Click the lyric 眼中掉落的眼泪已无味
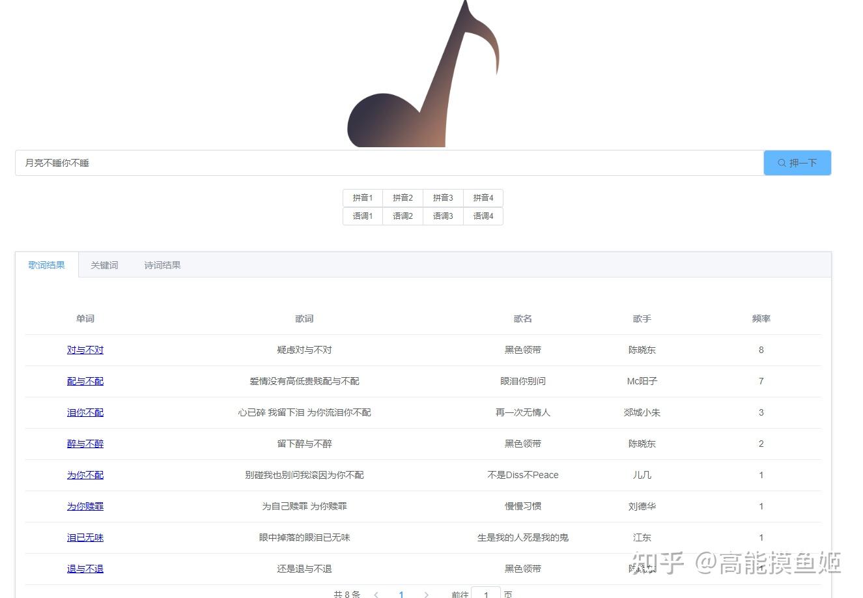Image resolution: width=863 pixels, height=598 pixels. tap(304, 537)
